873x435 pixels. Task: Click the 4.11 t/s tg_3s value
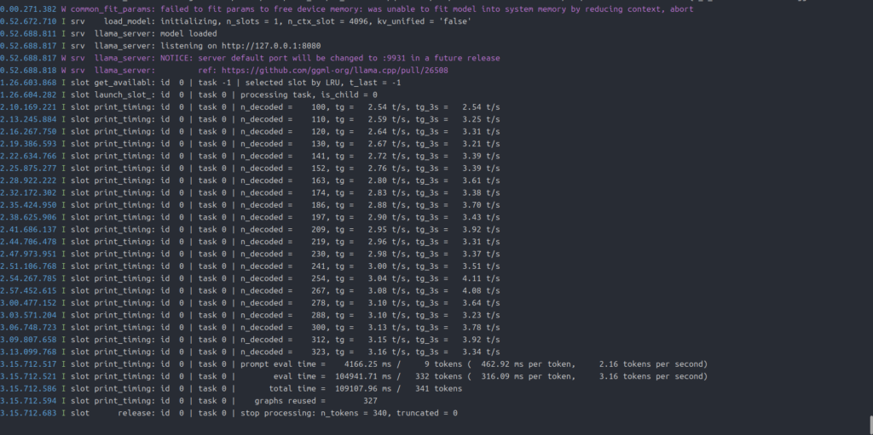481,278
